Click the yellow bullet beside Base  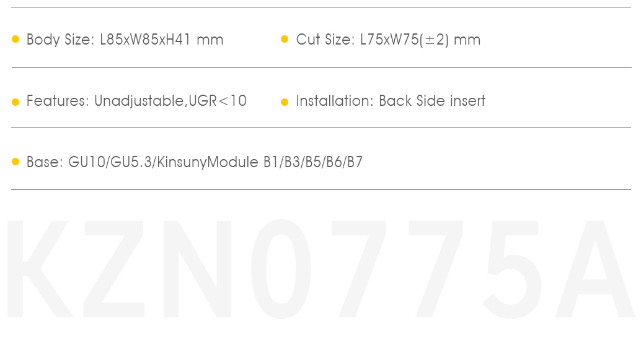(x=15, y=162)
